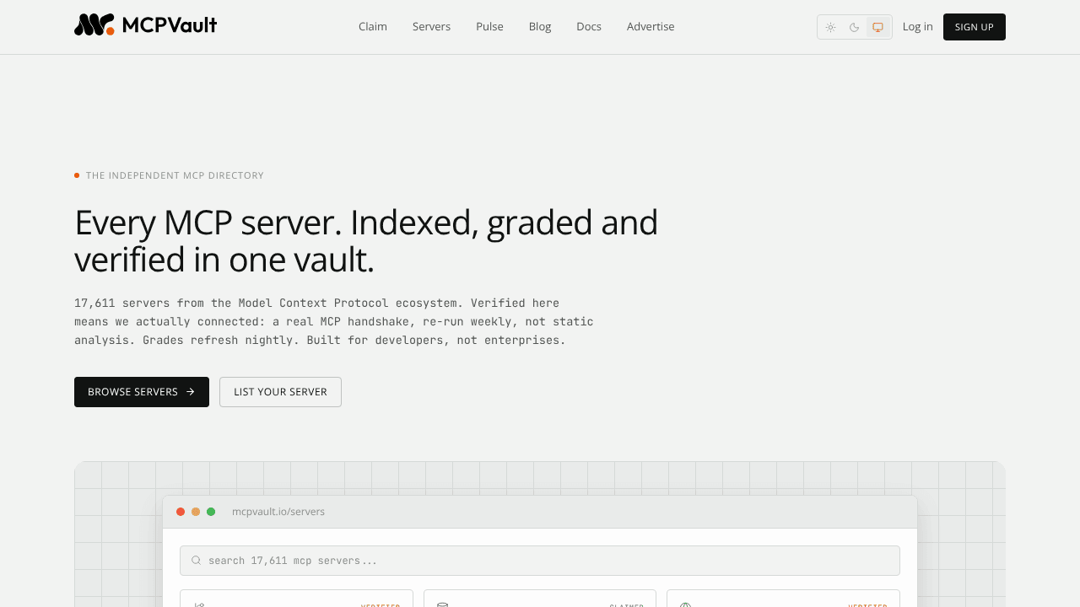Viewport: 1080px width, 607px height.
Task: Select system theme monitor icon
Action: (x=878, y=27)
